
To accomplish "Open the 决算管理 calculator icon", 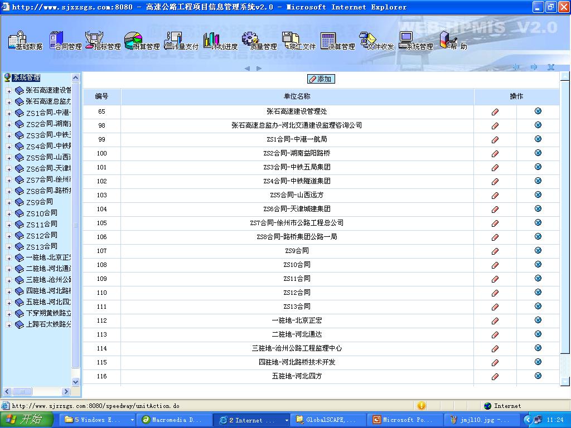I will click(337, 41).
